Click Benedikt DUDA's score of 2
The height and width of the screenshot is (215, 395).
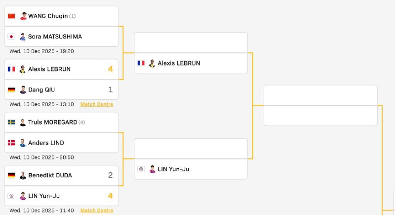point(110,175)
